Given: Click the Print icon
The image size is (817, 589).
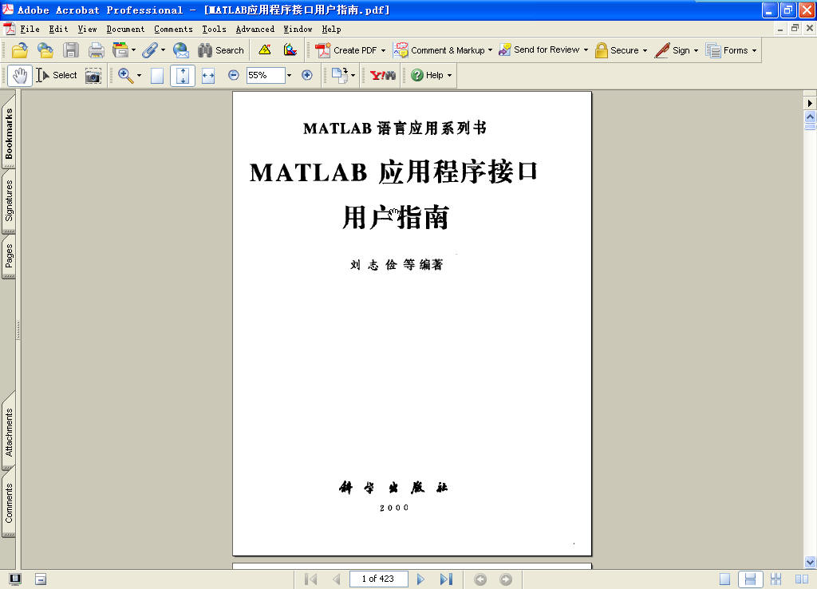Looking at the screenshot, I should (x=96, y=50).
